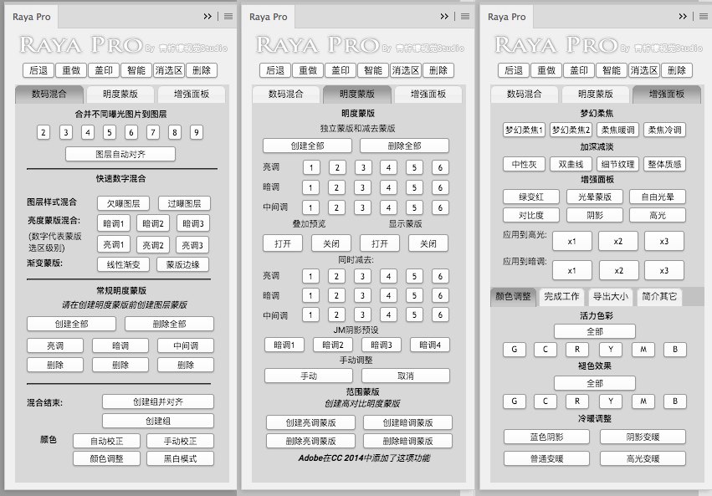Screen dimensions: 712x496
Task: Click 重做 in the middle panel
Action: 308,70
